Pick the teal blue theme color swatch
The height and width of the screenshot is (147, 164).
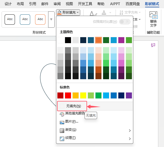tap(91, 40)
